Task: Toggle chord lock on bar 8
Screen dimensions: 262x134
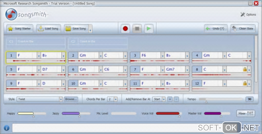Action: point(245,69)
